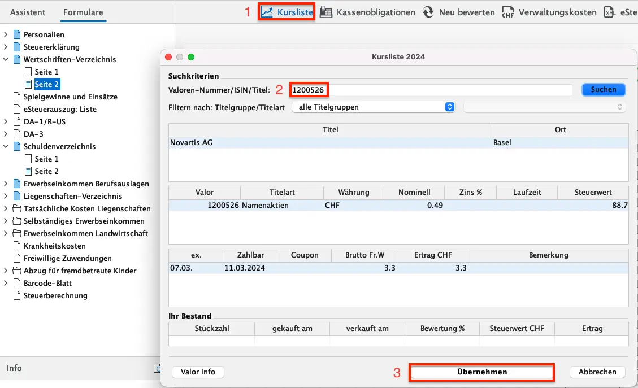Select Seite 1 under Schuldenverzeichnis

click(46, 159)
